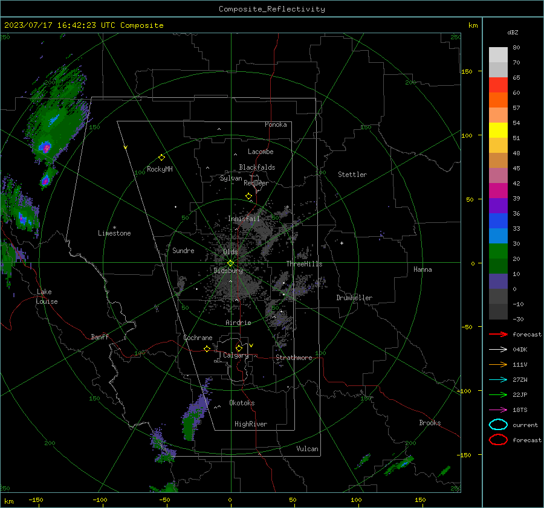This screenshot has height=508, width=544.
Task: Click the red forecast arrow in legend
Action: point(498,334)
